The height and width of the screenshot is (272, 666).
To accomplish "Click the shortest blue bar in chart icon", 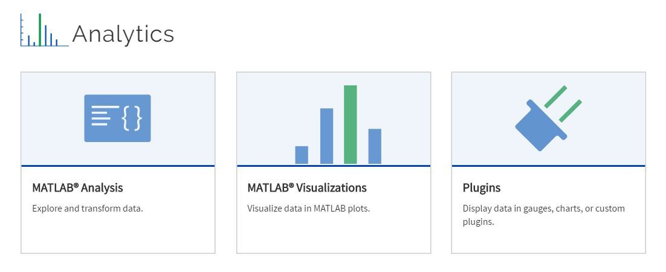I will click(x=301, y=155).
